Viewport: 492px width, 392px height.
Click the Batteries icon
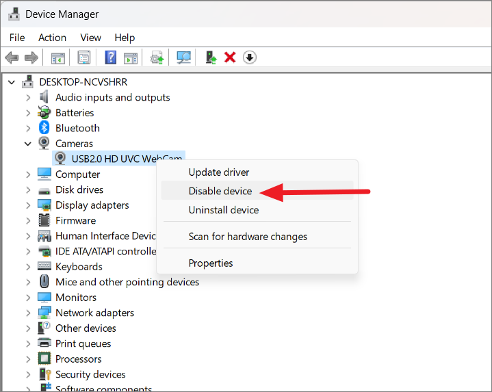point(44,112)
